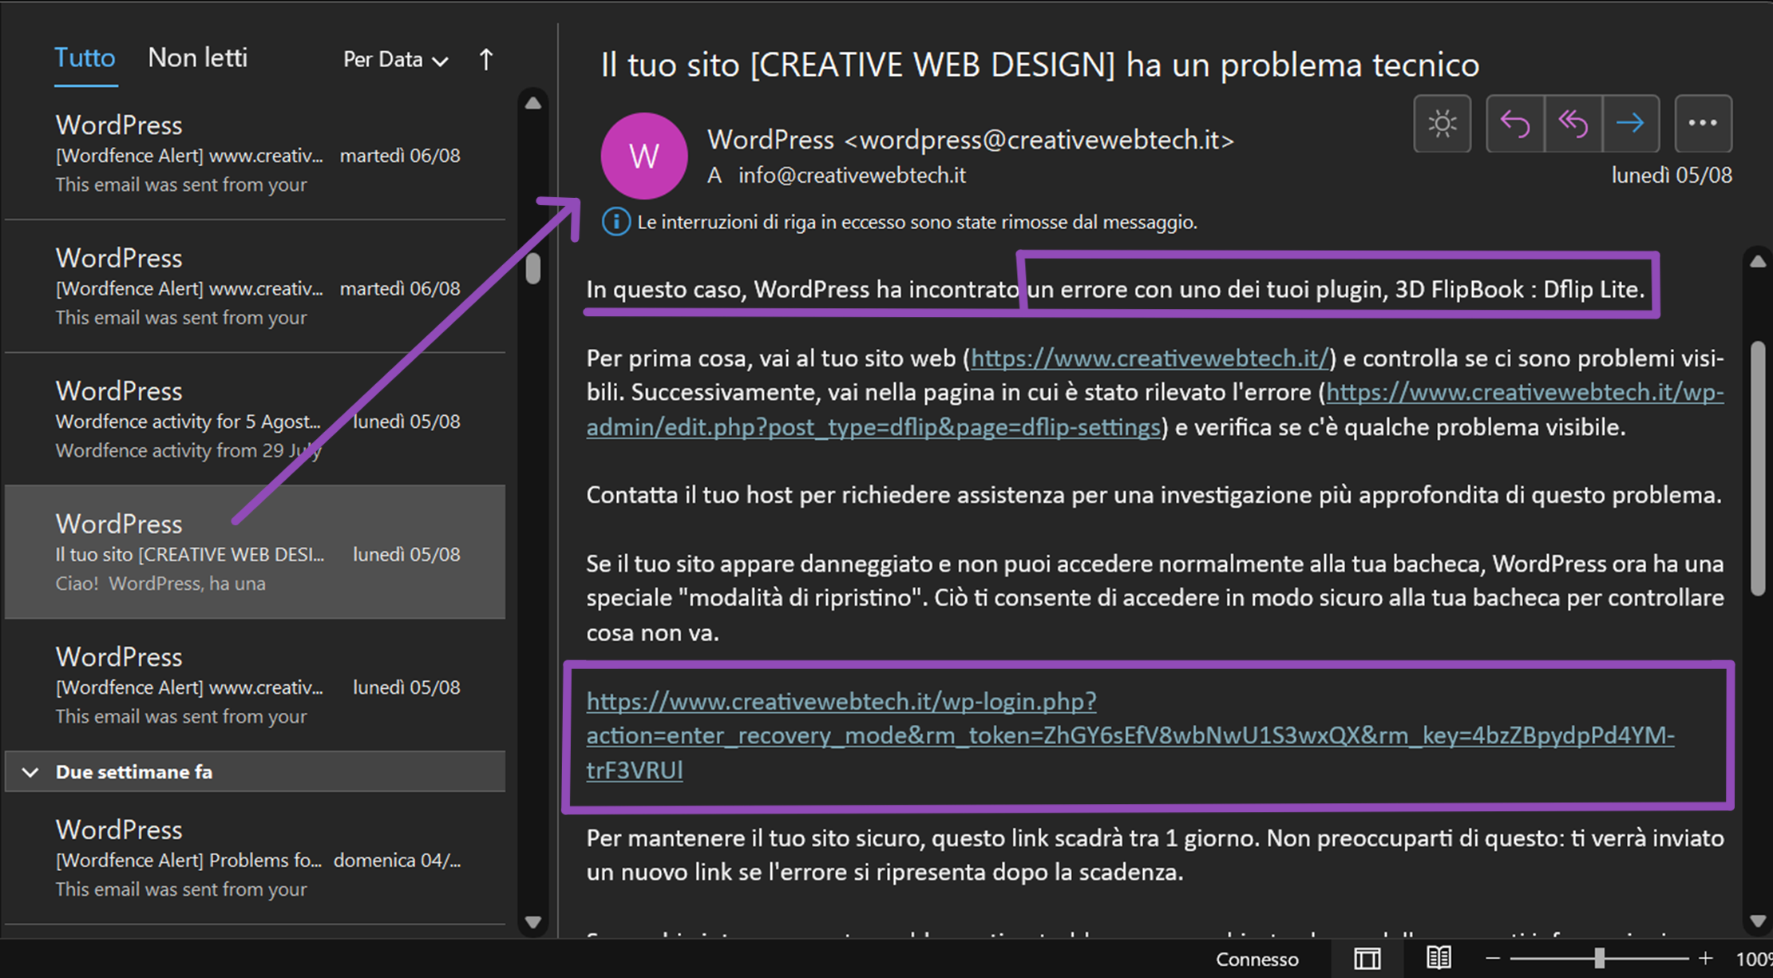Select Il tuo sito CREATIVE WEB DESI email
This screenshot has width=1773, height=978.
click(x=255, y=552)
